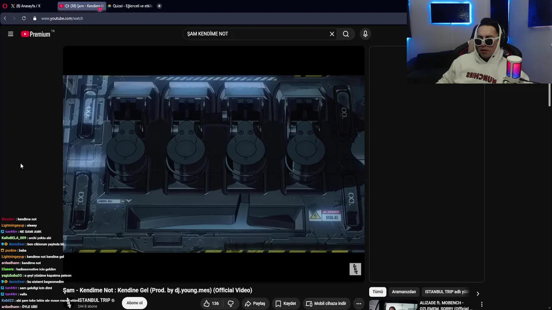Open options menu for ALIZADE suggested video
Image resolution: width=552 pixels, height=310 pixels.
tap(482, 304)
